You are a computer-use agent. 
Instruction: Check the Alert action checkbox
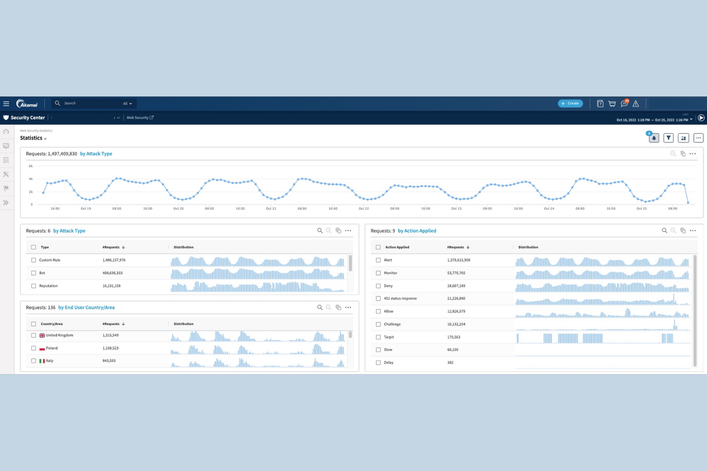click(378, 260)
